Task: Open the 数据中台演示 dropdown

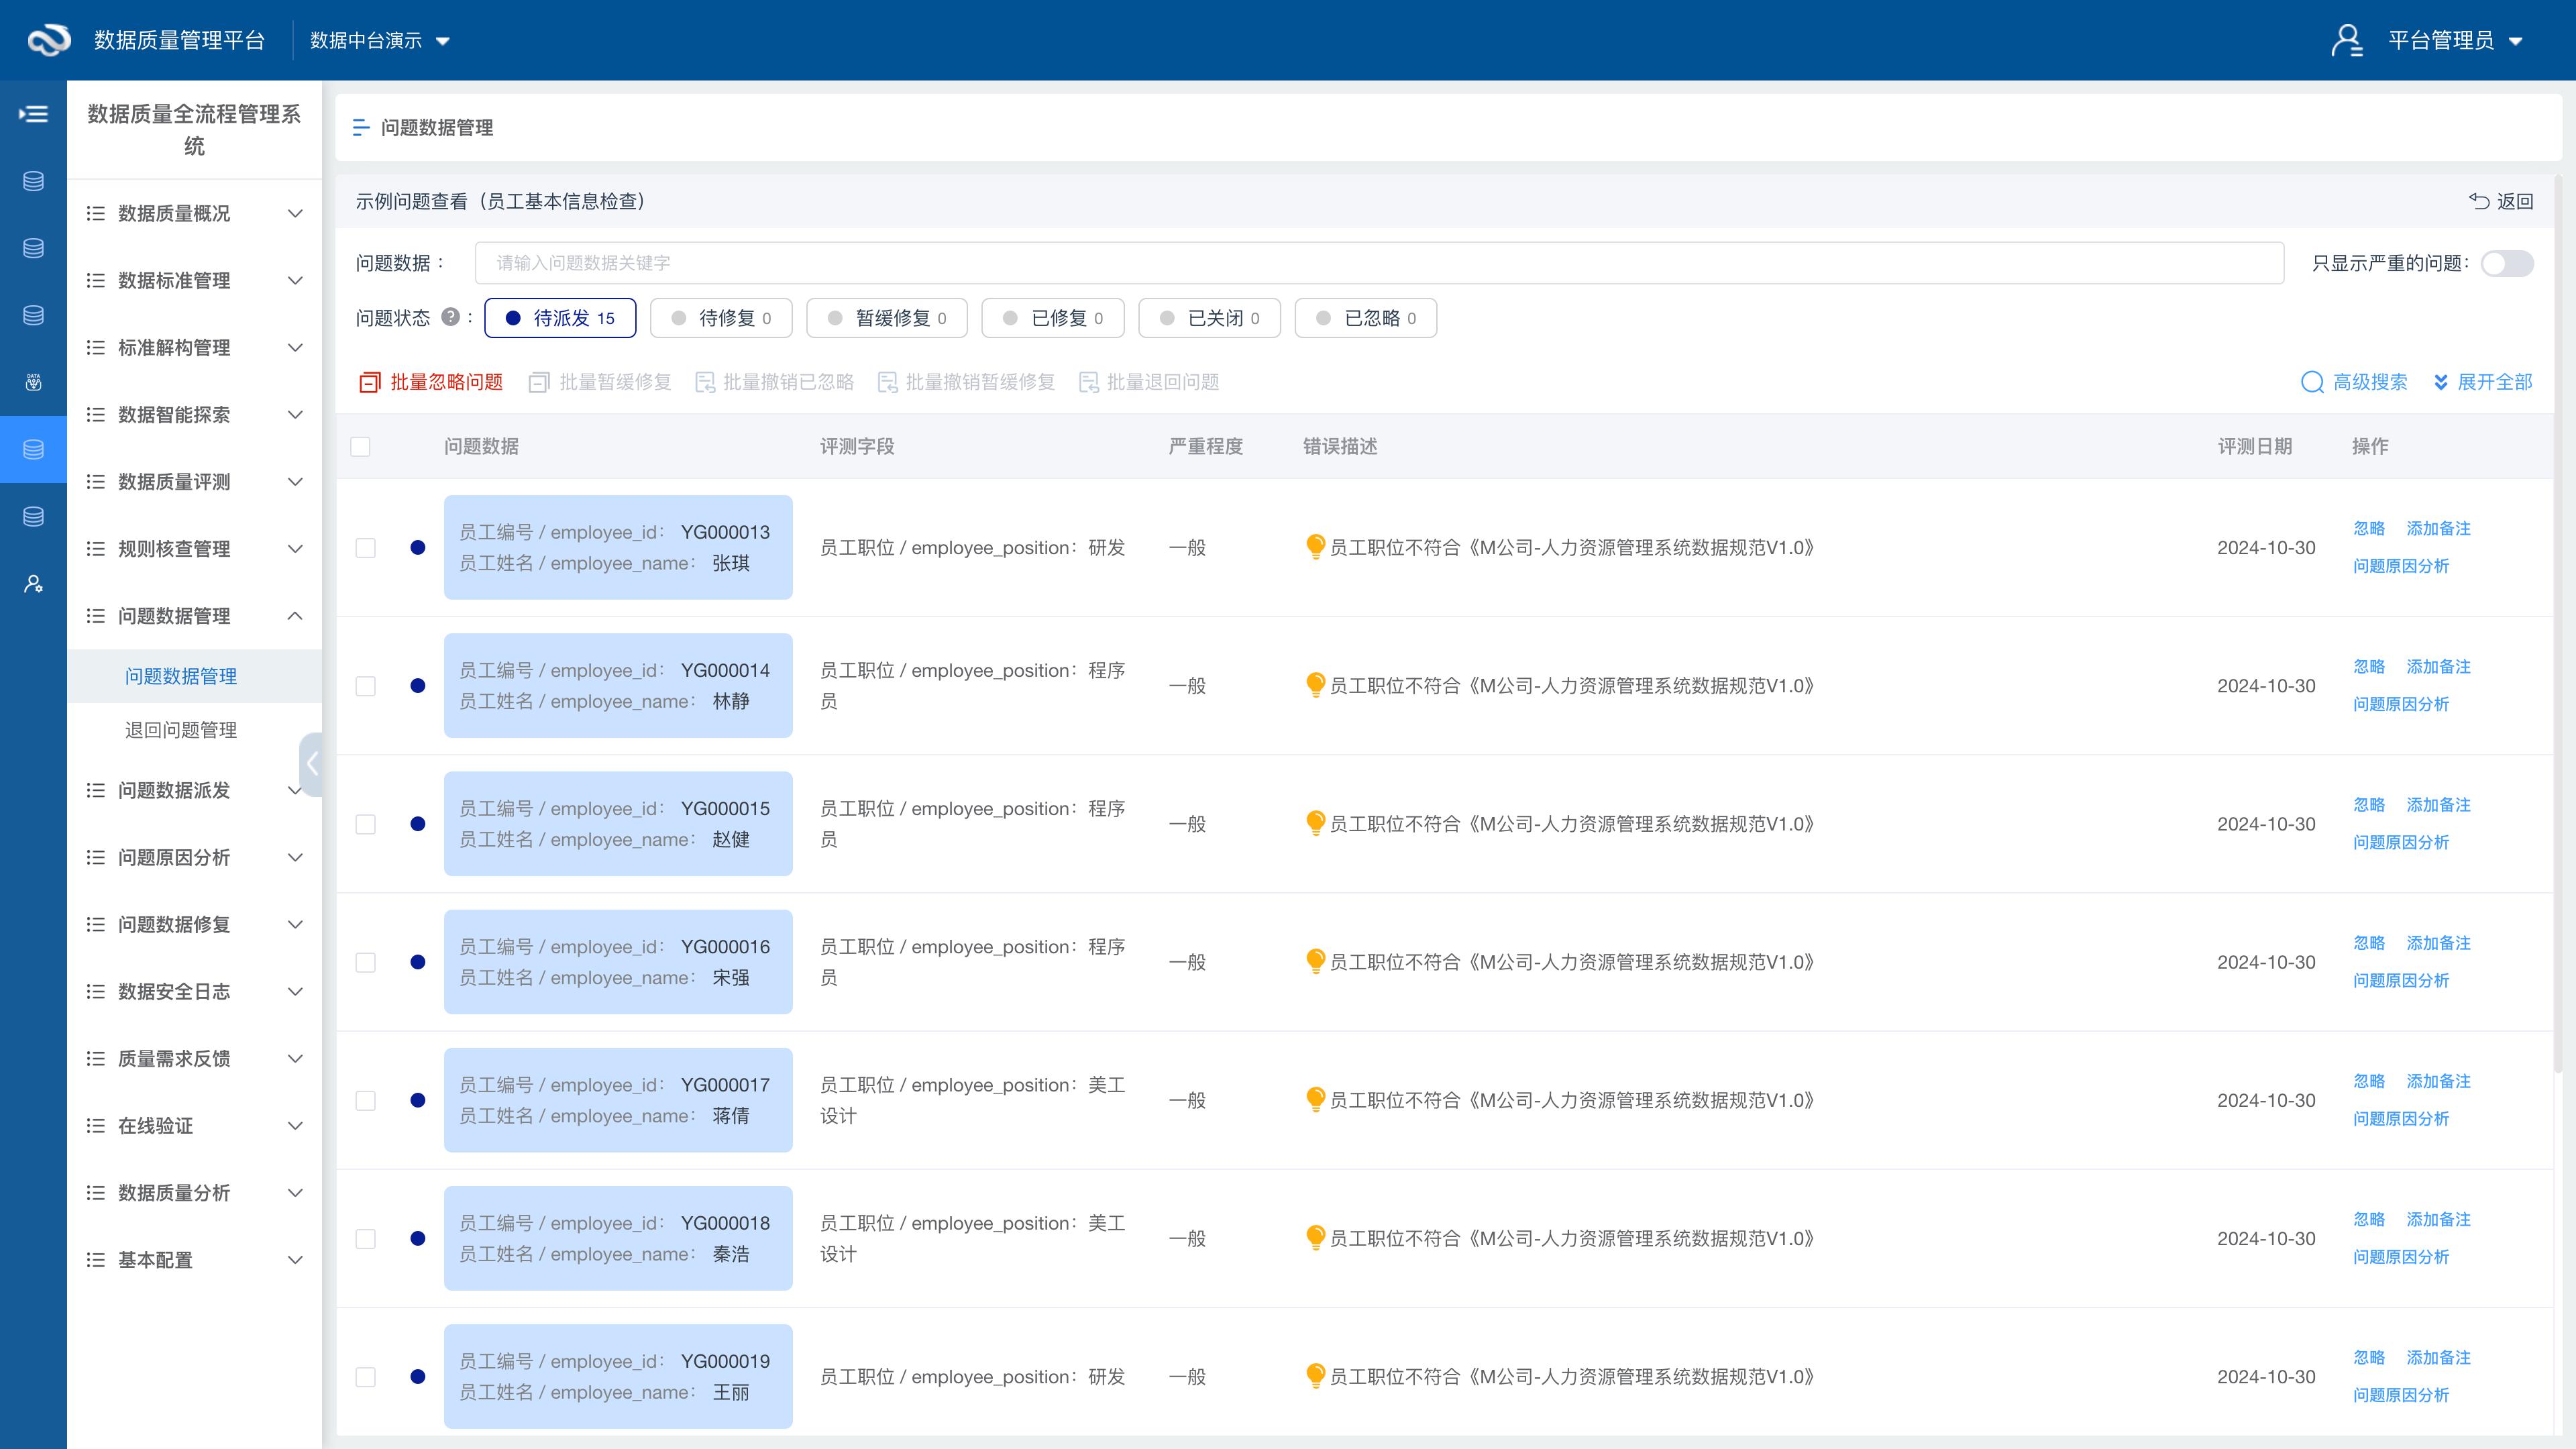Action: [380, 40]
